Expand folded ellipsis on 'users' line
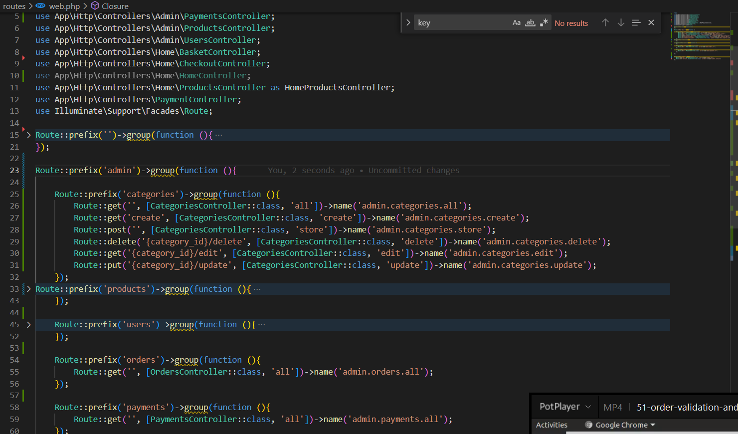 pos(262,325)
